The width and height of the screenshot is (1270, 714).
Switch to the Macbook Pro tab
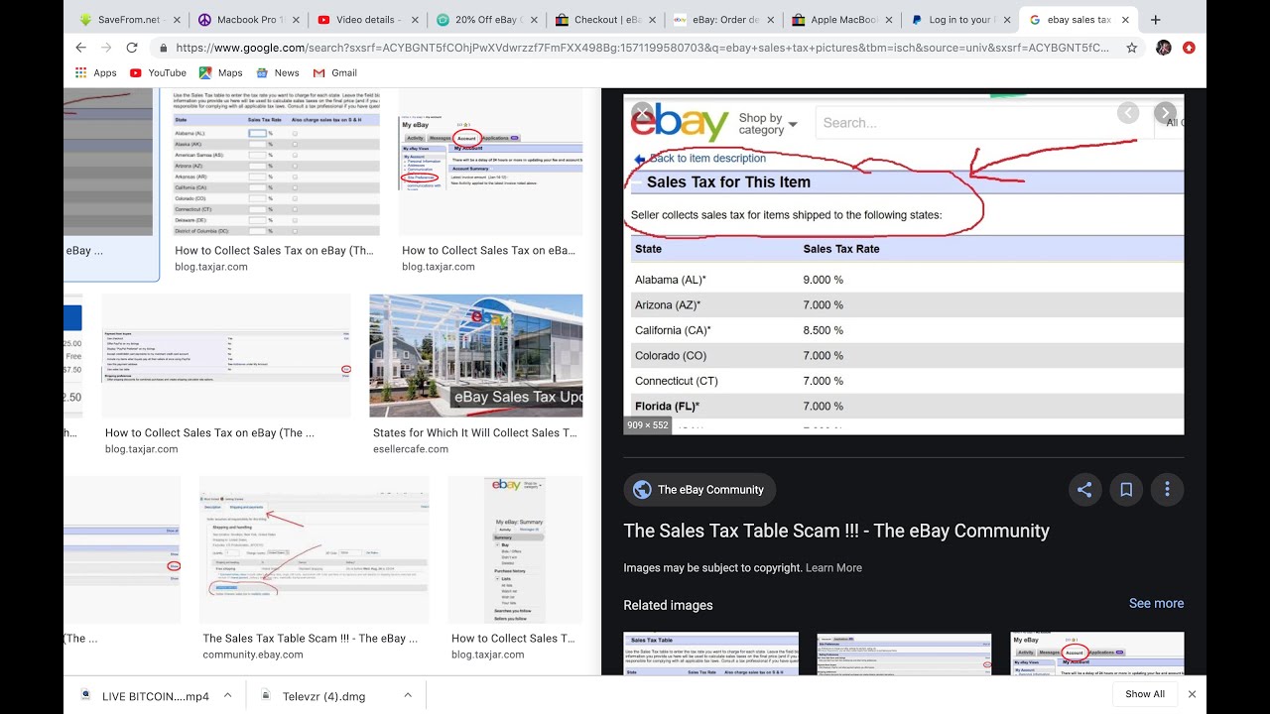pyautogui.click(x=246, y=20)
